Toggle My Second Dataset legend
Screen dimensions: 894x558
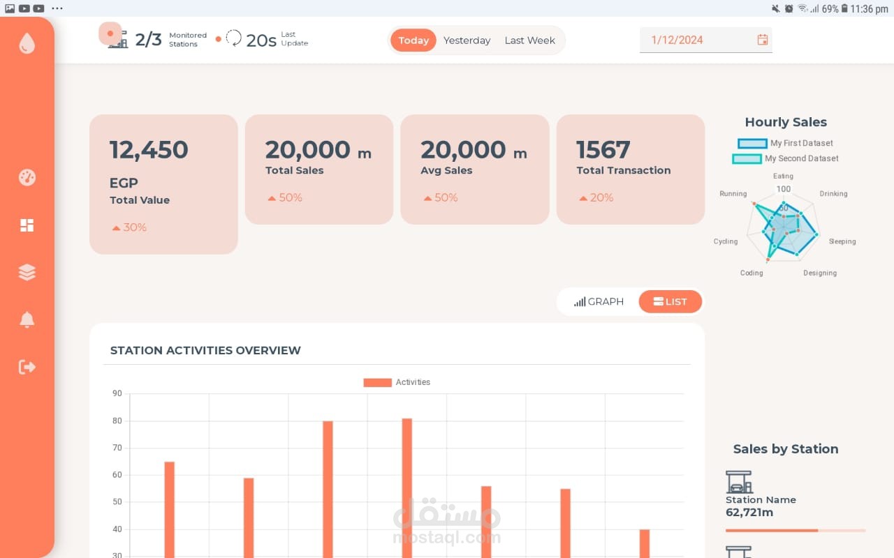pyautogui.click(x=786, y=158)
